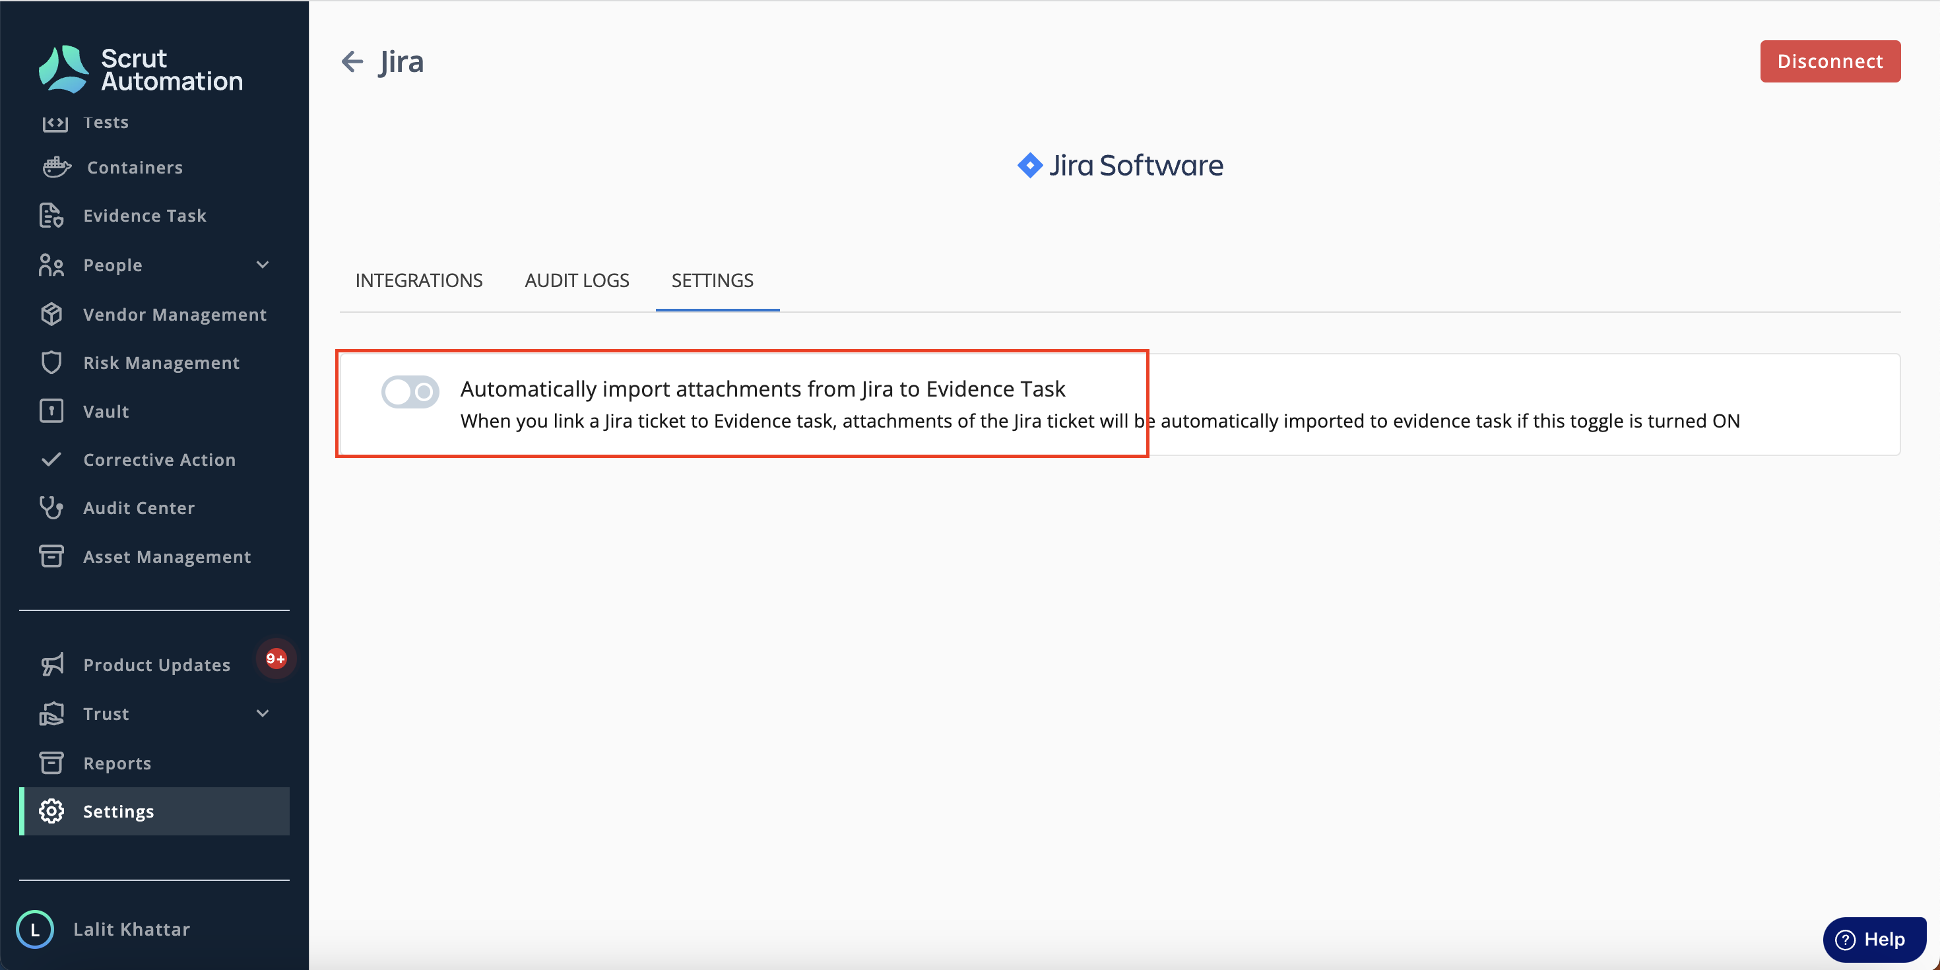
Task: Click the Asset Management archive icon
Action: (x=51, y=556)
